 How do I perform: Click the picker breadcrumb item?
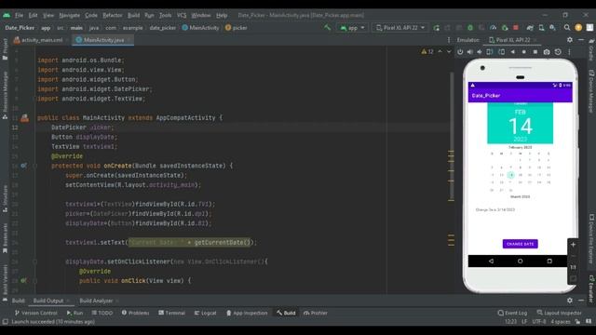237,28
